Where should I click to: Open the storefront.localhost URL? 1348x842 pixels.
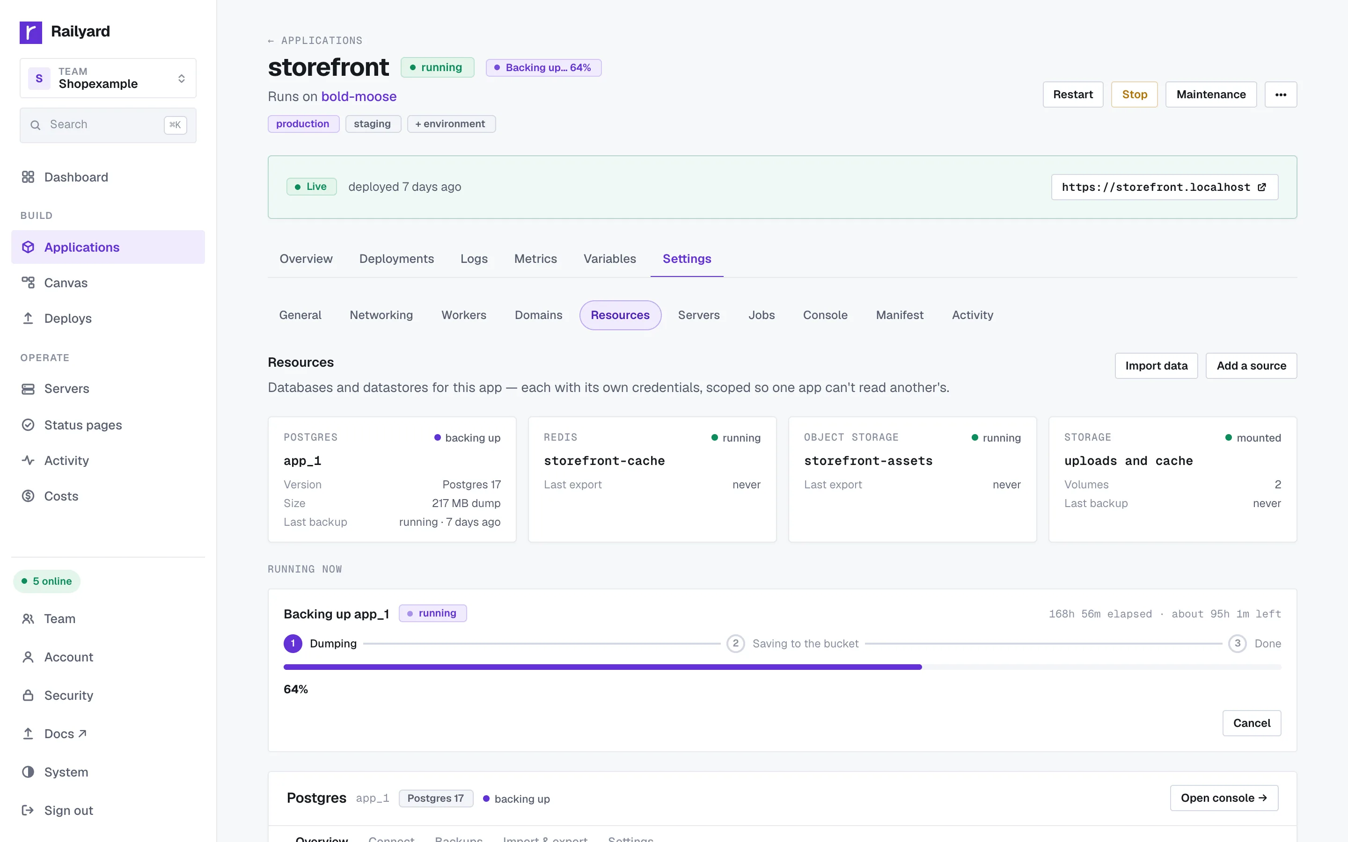(1164, 187)
